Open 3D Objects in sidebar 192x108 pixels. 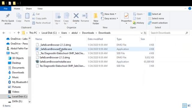(16, 58)
